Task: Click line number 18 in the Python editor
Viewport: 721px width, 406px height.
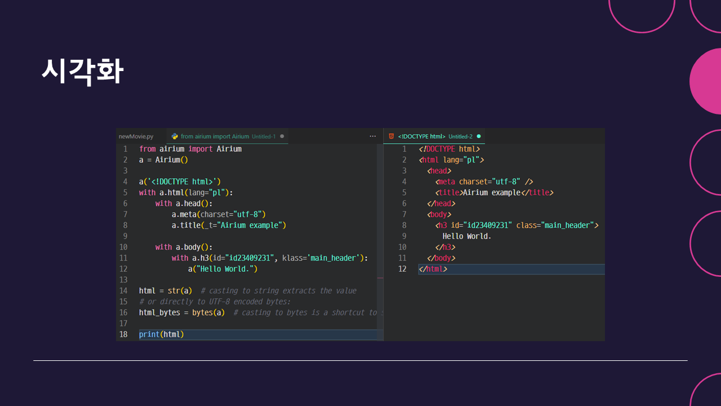Action: 123,334
